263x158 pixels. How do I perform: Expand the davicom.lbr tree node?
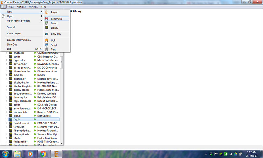tap(7, 64)
